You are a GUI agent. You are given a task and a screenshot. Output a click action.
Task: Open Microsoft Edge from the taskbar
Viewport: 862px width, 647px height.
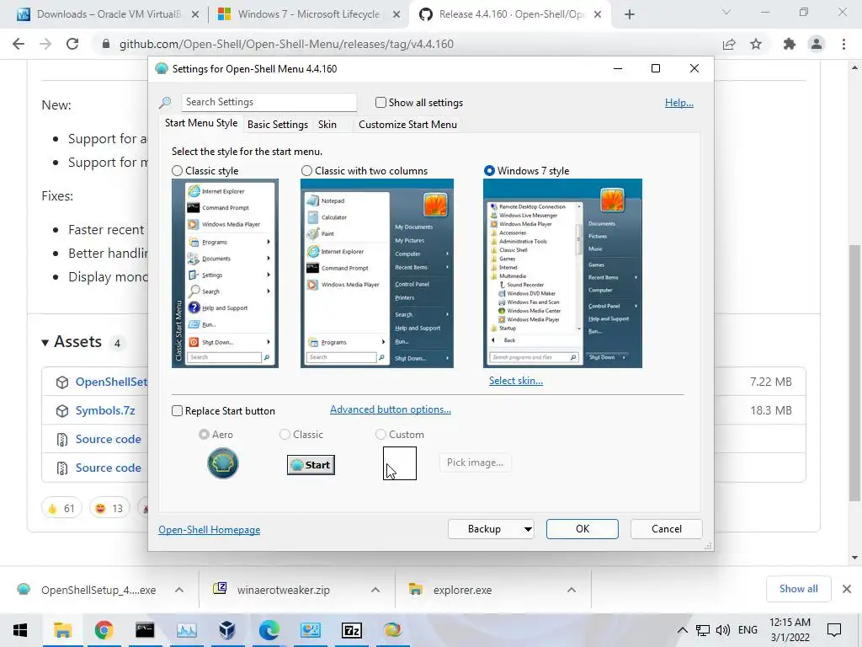coord(269,630)
